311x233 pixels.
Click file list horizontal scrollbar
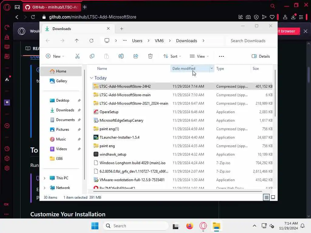click(177, 191)
